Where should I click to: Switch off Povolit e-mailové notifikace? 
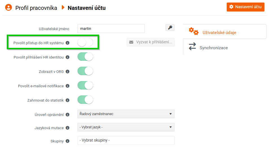[85, 86]
